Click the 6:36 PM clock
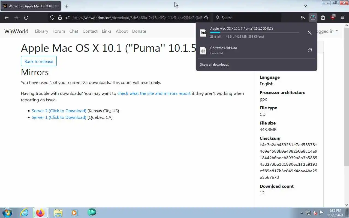The image size is (349, 218). [335, 211]
